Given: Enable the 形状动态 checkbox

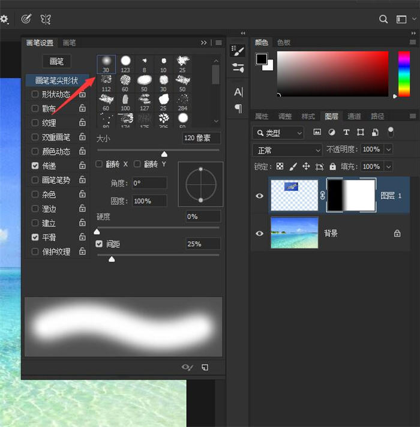Looking at the screenshot, I should (x=35, y=94).
